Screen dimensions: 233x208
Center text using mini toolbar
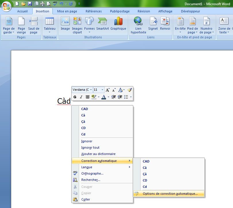coord(88,97)
